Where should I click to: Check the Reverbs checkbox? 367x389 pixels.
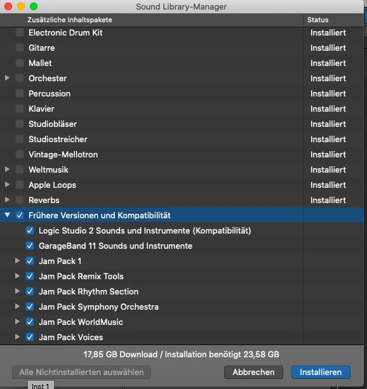(20, 200)
